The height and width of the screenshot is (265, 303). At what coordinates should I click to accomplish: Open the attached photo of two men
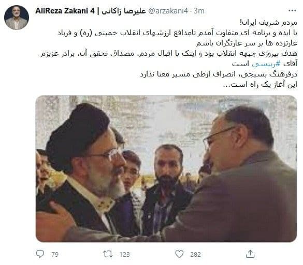pyautogui.click(x=166, y=168)
